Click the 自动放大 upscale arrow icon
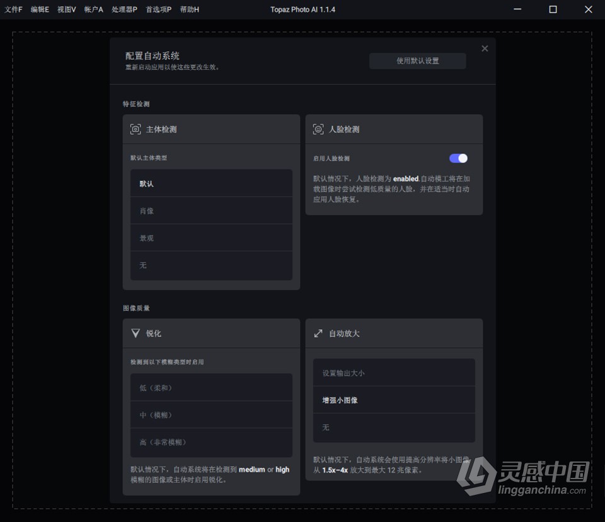 [318, 333]
